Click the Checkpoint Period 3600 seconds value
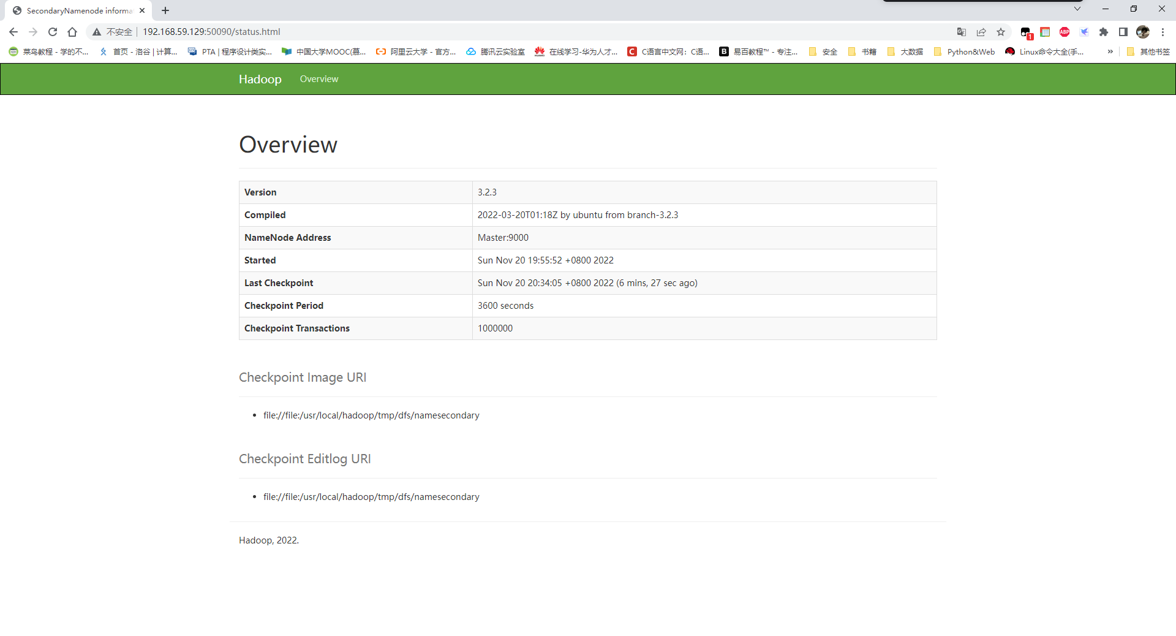 pyautogui.click(x=505, y=306)
